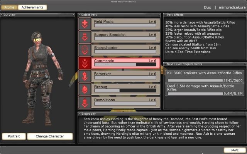Click the stalker kills progress bar
The image size is (247, 154).
pyautogui.click(x=195, y=80)
